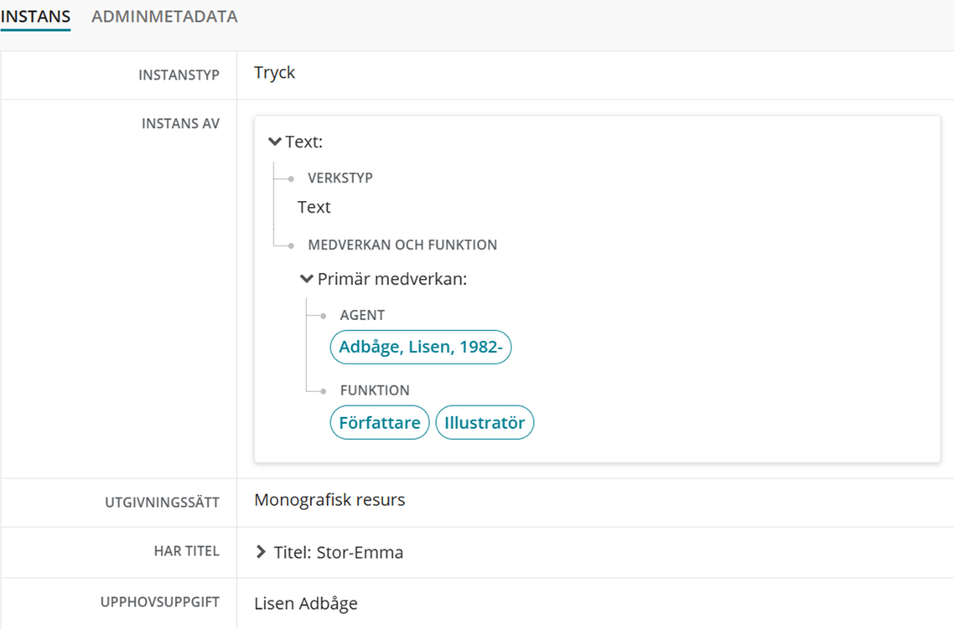Click the VERKSTYP property label
Viewport: 954px width, 629px height.
tap(340, 178)
